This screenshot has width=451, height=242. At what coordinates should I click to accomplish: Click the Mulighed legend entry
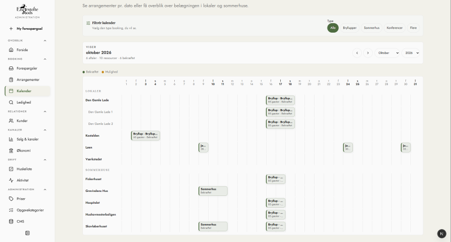pyautogui.click(x=109, y=72)
